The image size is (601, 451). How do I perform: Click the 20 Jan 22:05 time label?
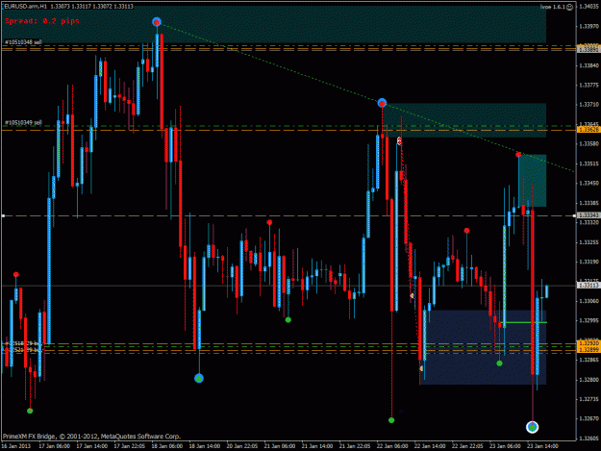(x=241, y=446)
